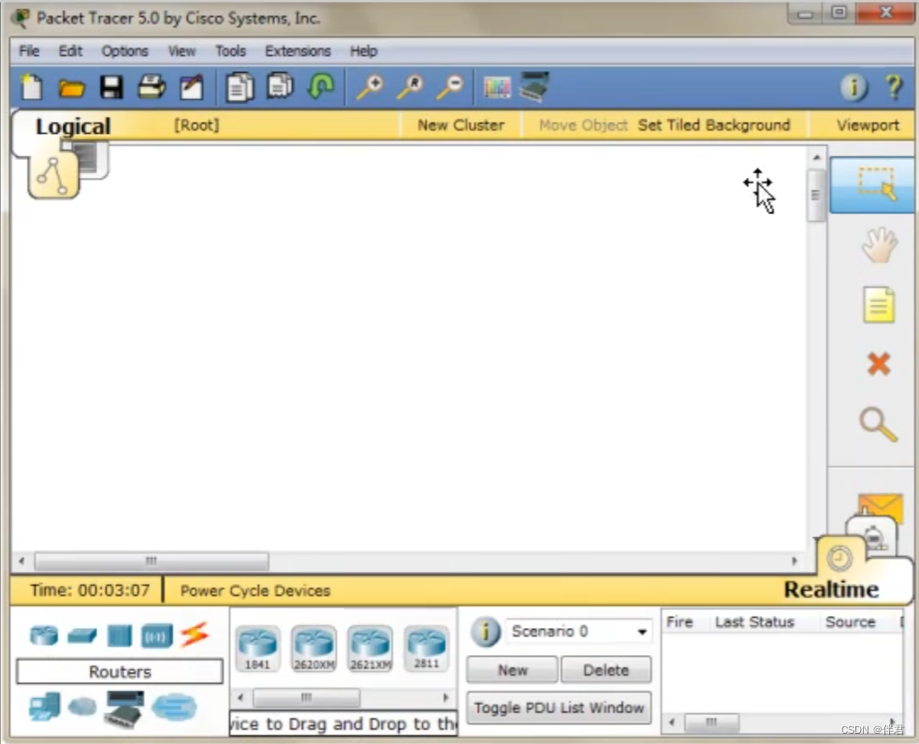Click the workspace horizontal scrollbar thumb

(152, 562)
